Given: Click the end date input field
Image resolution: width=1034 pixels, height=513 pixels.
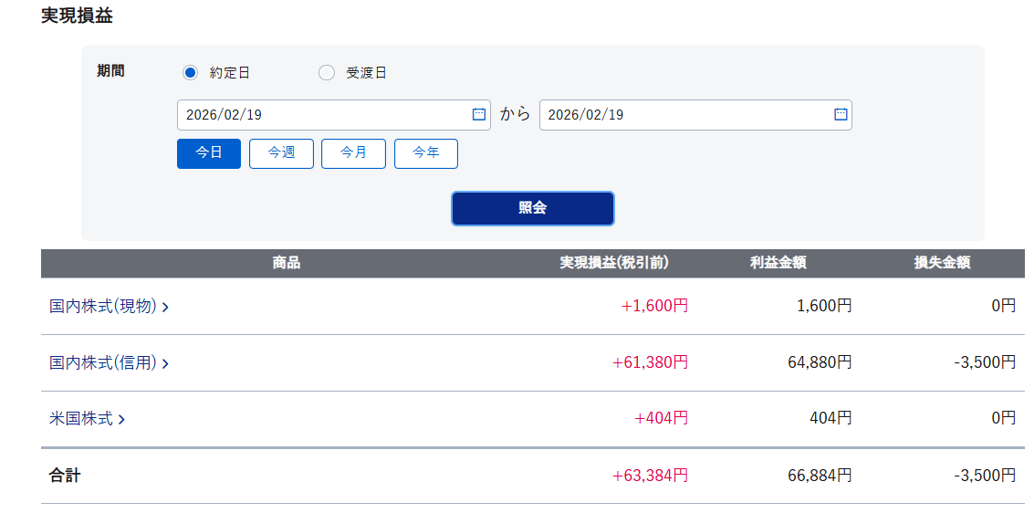Looking at the screenshot, I should (x=684, y=115).
